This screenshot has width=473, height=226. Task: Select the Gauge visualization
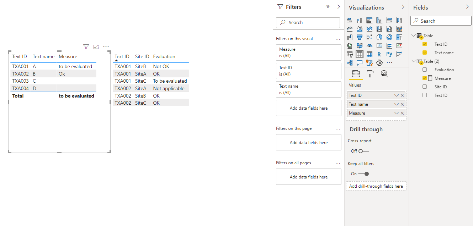(370, 46)
